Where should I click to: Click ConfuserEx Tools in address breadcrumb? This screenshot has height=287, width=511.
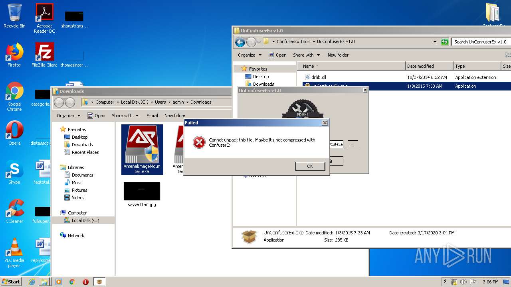[x=293, y=41]
